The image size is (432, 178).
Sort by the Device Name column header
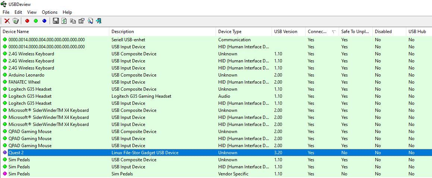coord(16,32)
